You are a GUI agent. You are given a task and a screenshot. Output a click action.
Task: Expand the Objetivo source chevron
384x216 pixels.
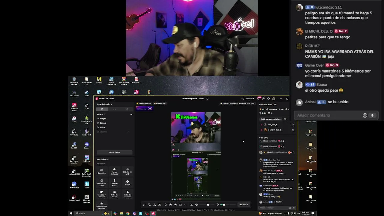point(127,132)
